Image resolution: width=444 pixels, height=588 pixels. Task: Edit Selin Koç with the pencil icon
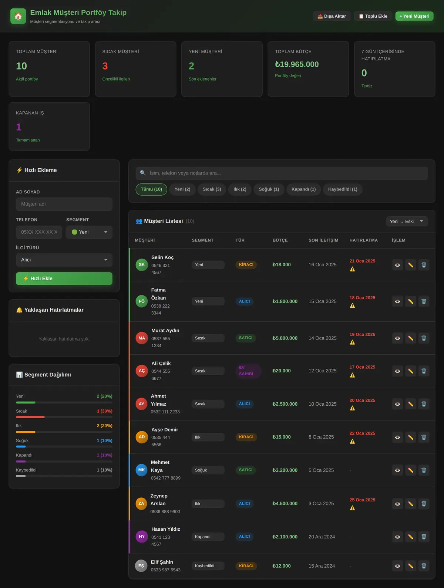point(411,265)
